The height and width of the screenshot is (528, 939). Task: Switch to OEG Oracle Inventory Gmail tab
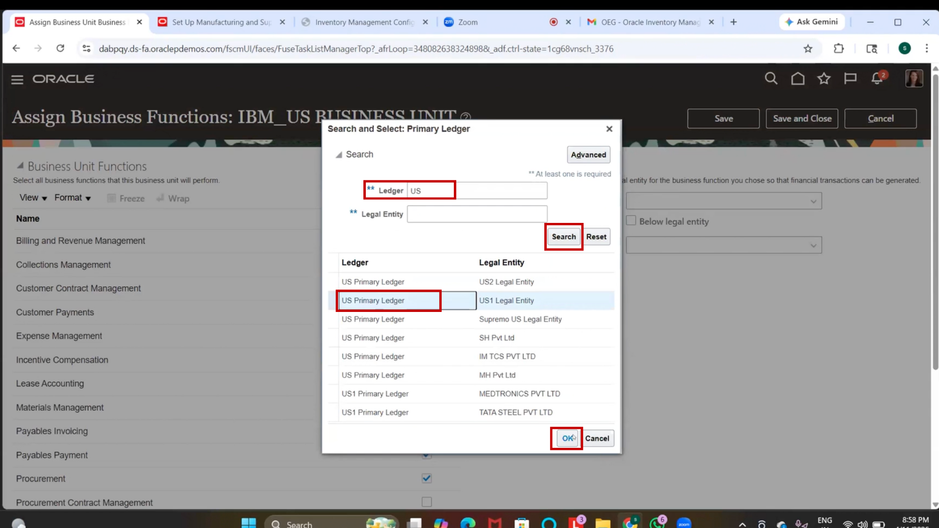tap(650, 22)
